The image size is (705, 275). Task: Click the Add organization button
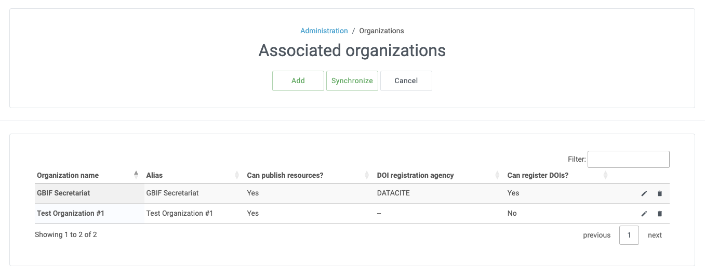point(298,81)
